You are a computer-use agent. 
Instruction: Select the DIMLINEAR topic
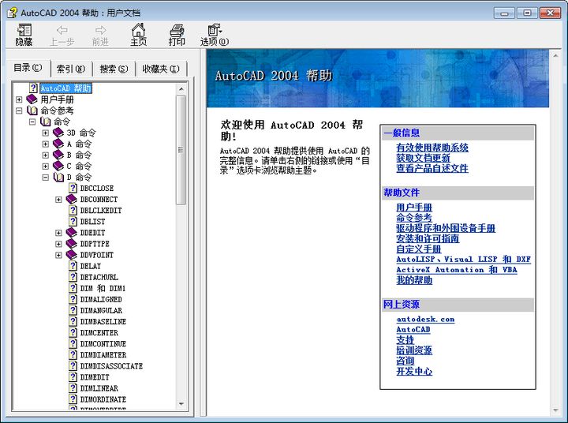(99, 388)
